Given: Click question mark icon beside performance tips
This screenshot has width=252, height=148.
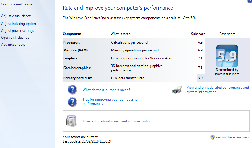Looking at the screenshot, I should point(72,102).
